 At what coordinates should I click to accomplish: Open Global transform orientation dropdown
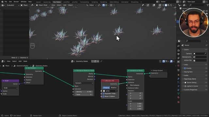91,5
